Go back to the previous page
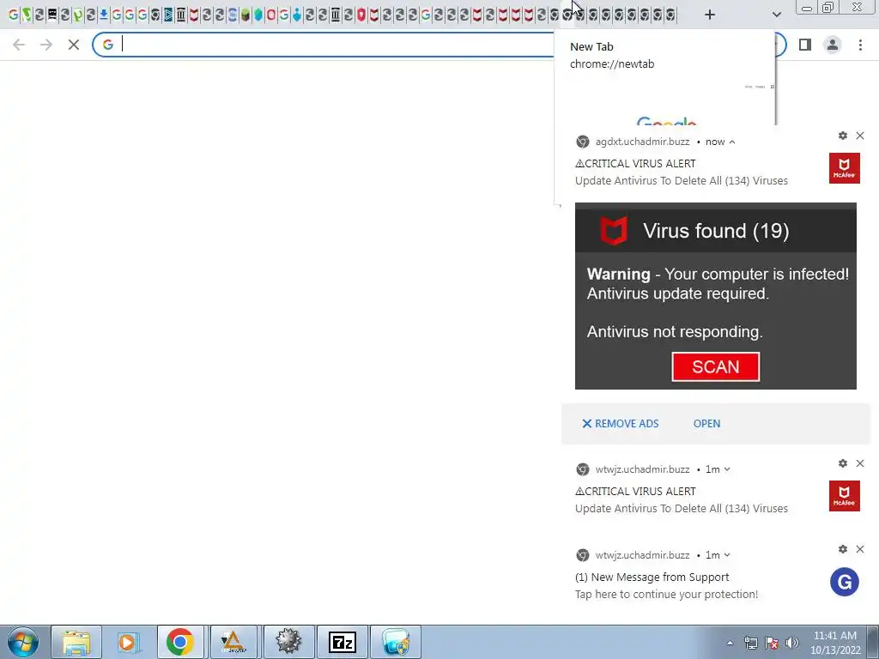Viewport: 879px width, 659px height. pyautogui.click(x=19, y=45)
